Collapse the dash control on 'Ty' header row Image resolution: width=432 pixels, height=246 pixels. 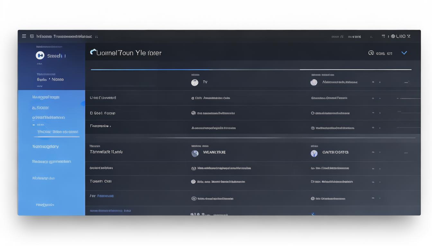pos(406,82)
